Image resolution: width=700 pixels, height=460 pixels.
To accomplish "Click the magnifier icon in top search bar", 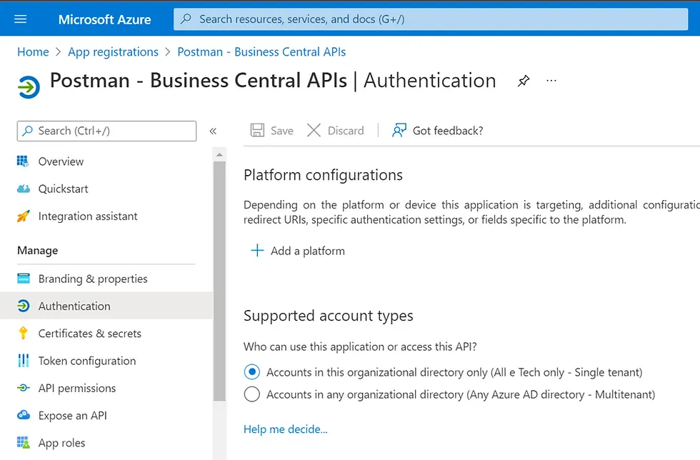I will [x=186, y=19].
